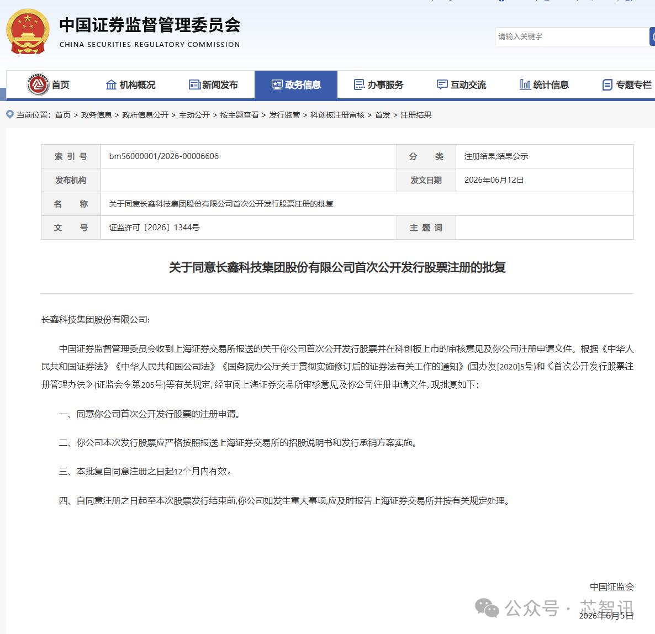Click the CSRC national emblem logo

(x=28, y=31)
